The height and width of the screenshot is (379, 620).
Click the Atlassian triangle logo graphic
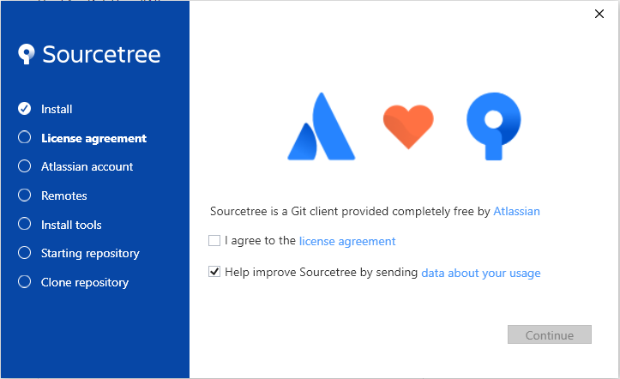tap(321, 126)
